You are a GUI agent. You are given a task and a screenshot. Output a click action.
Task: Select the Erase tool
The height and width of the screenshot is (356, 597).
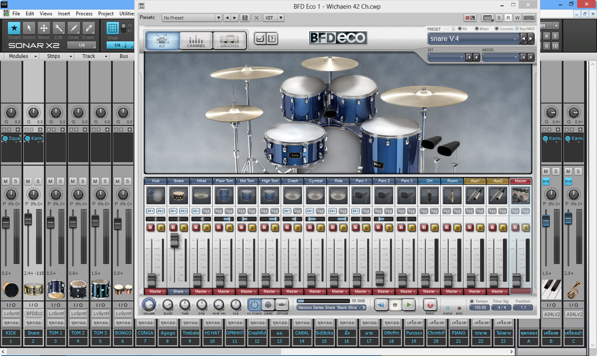(88, 28)
